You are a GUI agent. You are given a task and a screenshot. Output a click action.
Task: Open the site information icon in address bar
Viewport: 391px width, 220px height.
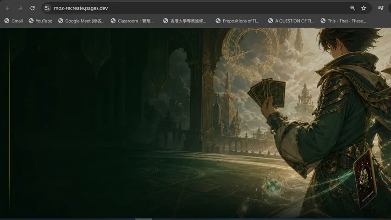[x=47, y=8]
